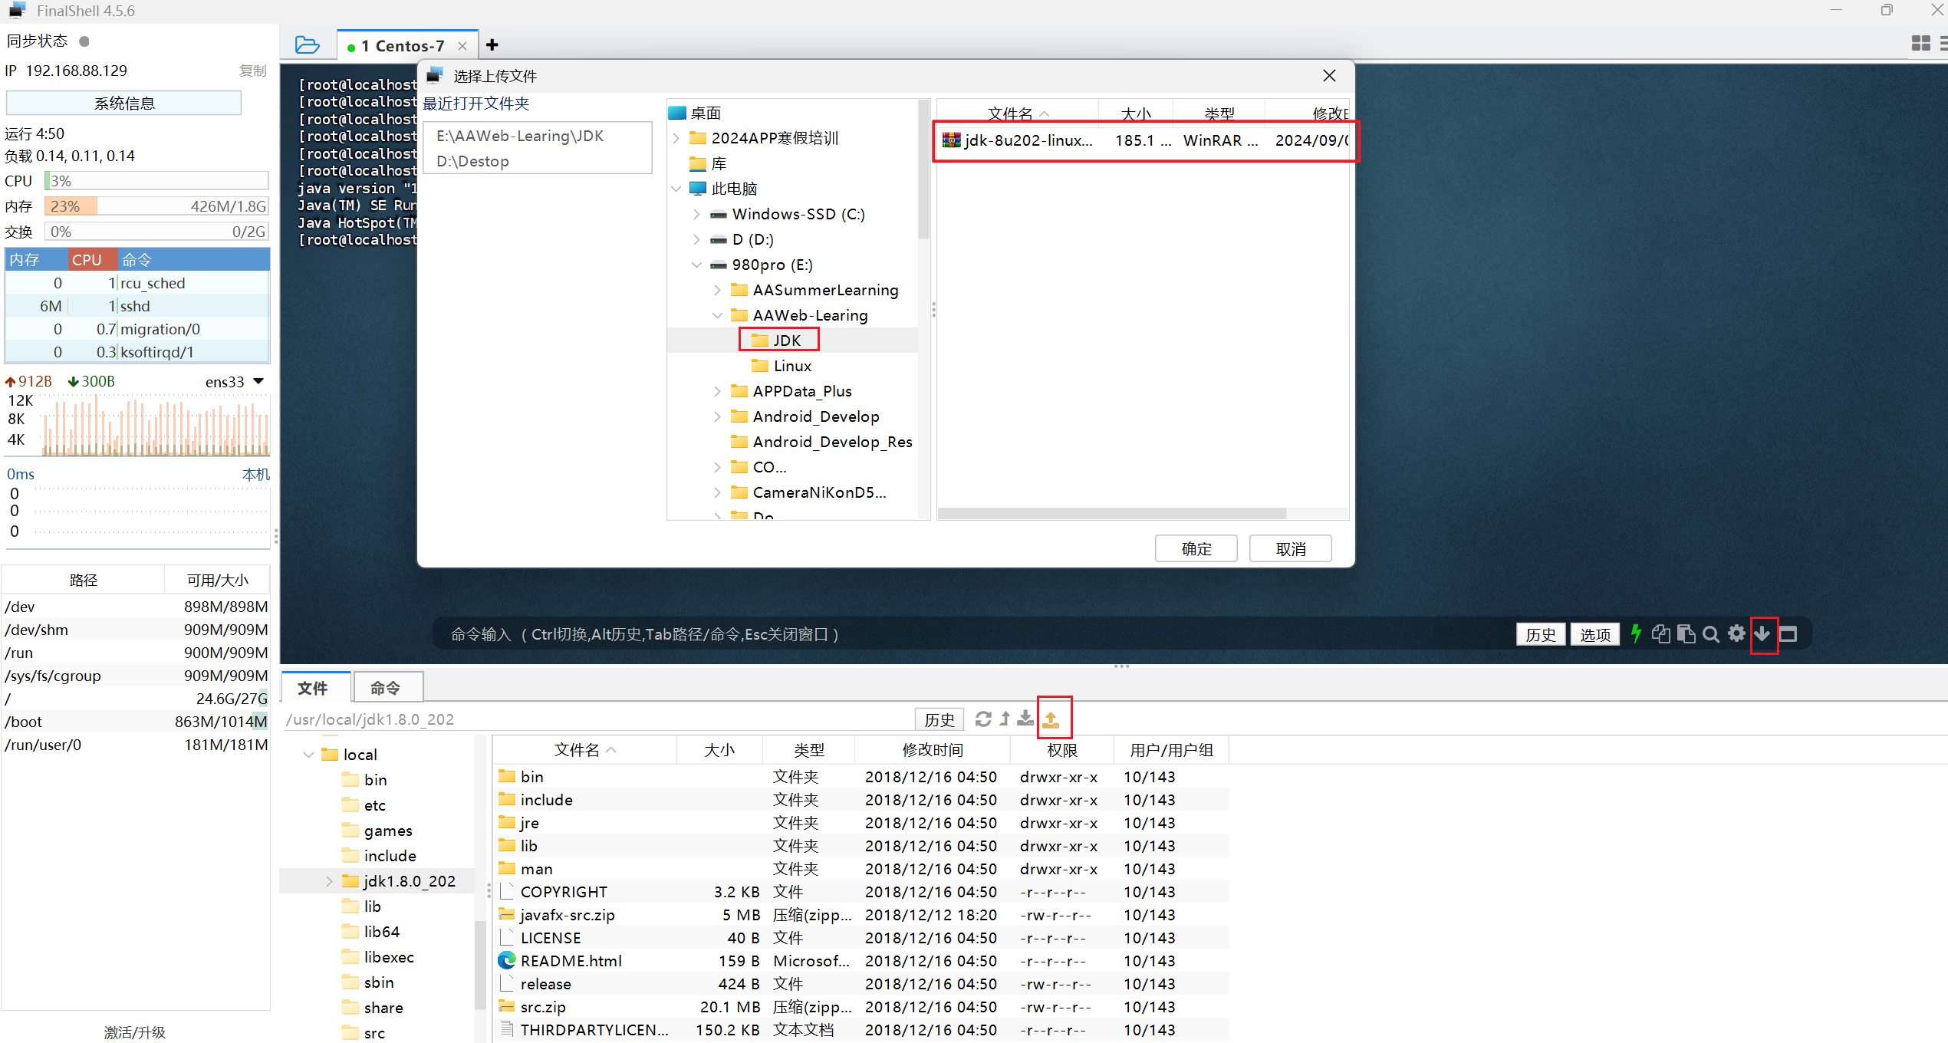Sort processes by CPU column header
Viewport: 1948px width, 1043px height.
click(x=87, y=260)
